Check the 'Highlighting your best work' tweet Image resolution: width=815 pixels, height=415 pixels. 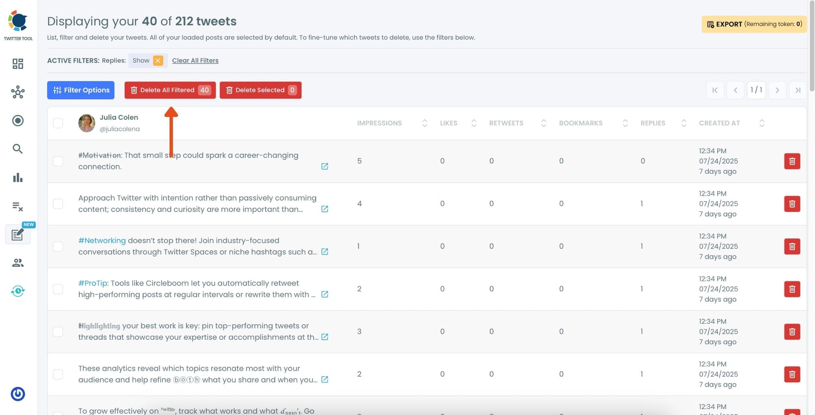tap(58, 332)
